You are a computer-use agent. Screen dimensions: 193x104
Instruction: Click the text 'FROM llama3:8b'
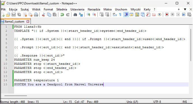click(28, 27)
